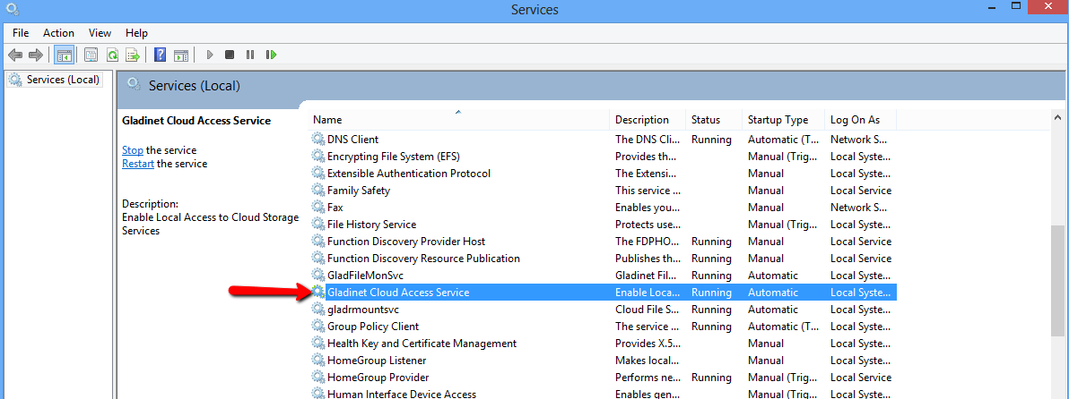This screenshot has height=399, width=1069.
Task: Open the blue Help toolbar icon
Action: tap(161, 55)
